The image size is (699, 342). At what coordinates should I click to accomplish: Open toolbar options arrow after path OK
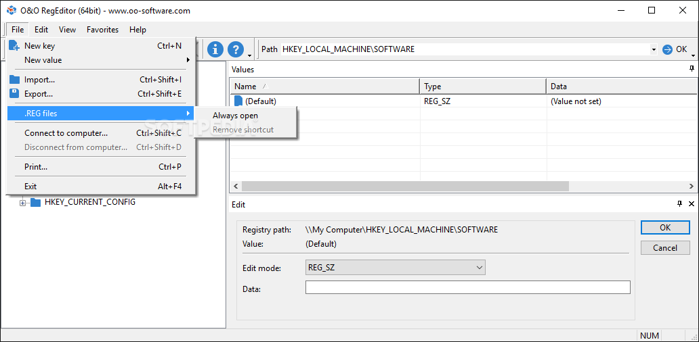pos(693,55)
